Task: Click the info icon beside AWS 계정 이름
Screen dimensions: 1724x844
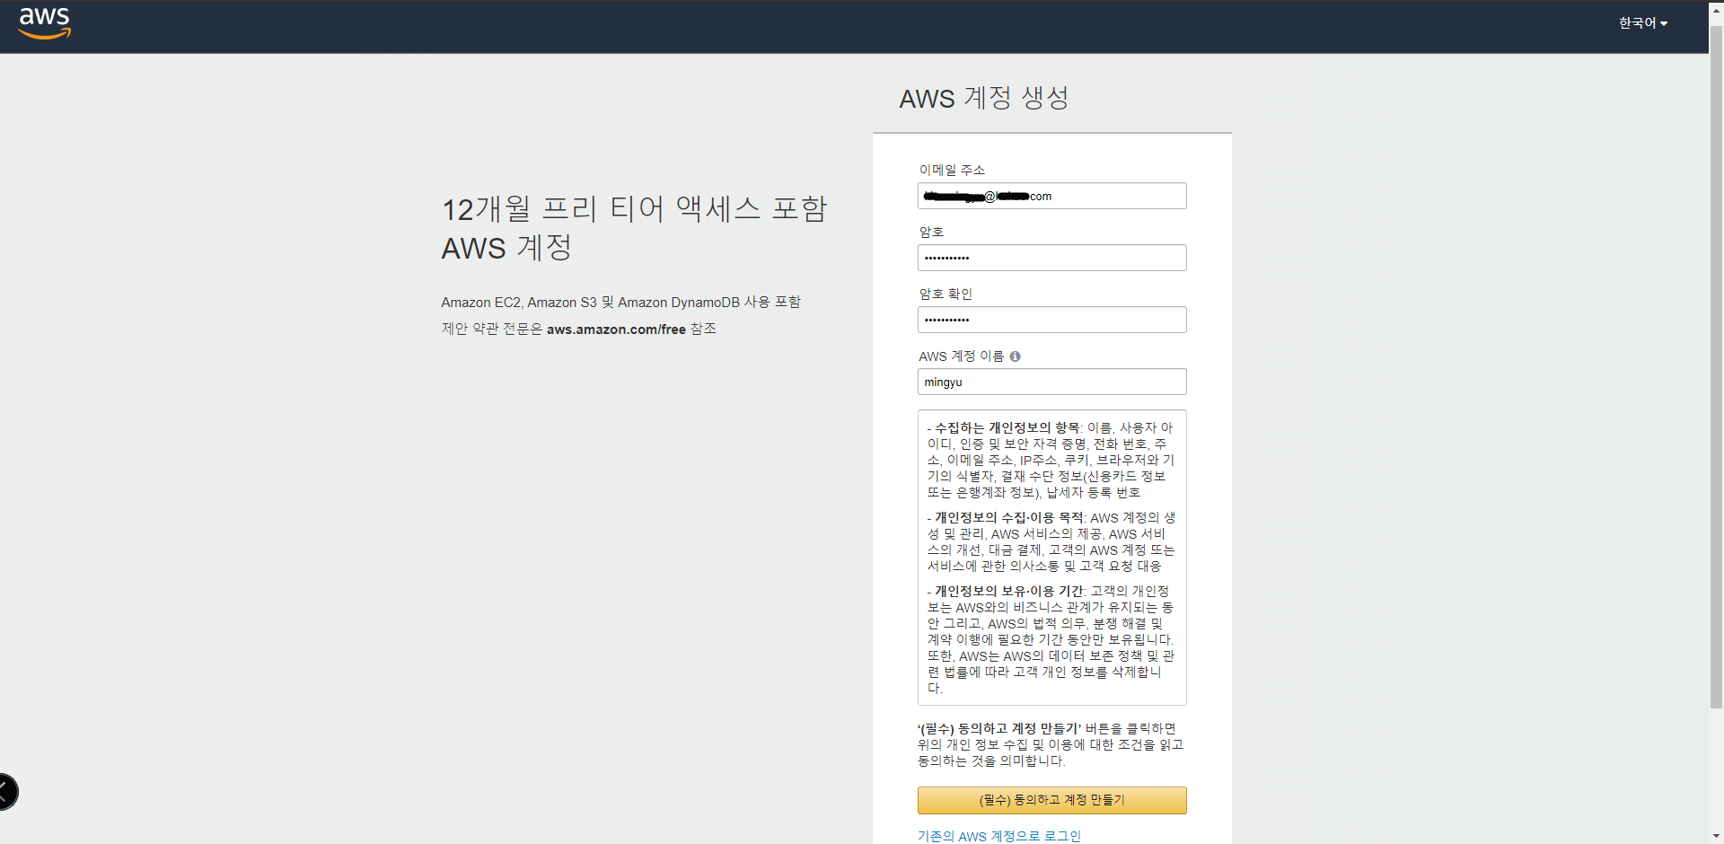Action: click(x=1015, y=356)
